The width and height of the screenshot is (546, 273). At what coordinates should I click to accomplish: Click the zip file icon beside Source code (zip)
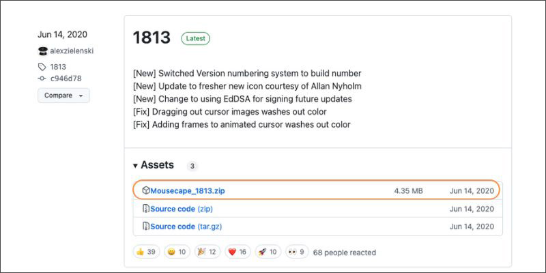pyautogui.click(x=146, y=209)
